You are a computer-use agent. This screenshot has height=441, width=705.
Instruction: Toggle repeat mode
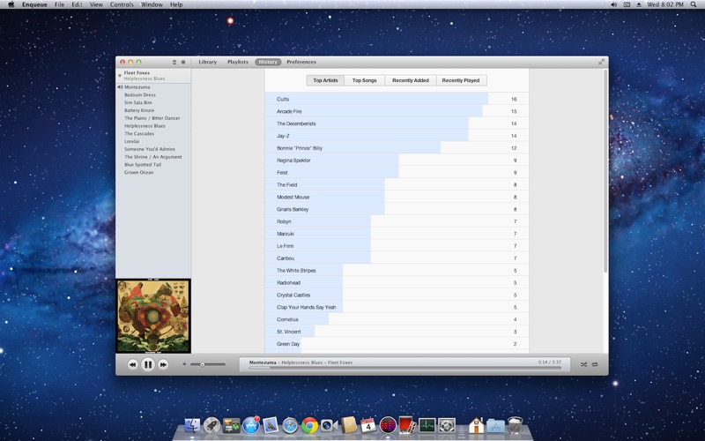(595, 364)
